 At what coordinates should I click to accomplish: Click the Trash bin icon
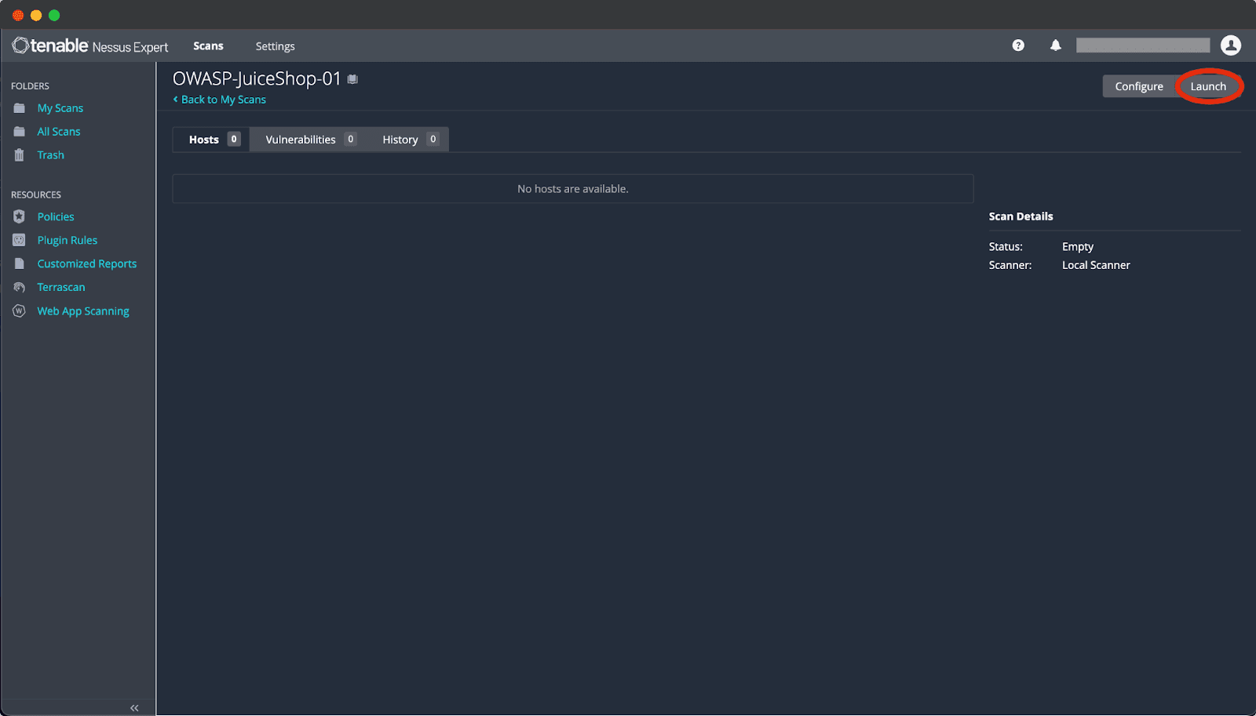[20, 155]
